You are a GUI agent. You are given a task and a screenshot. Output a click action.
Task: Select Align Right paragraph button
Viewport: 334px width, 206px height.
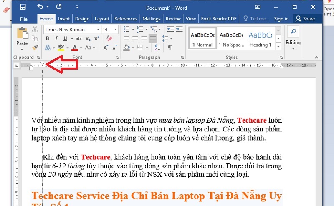(x=144, y=38)
